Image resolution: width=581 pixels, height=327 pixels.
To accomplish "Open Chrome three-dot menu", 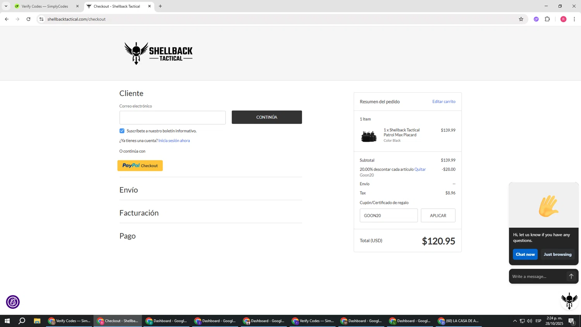I will (x=574, y=19).
